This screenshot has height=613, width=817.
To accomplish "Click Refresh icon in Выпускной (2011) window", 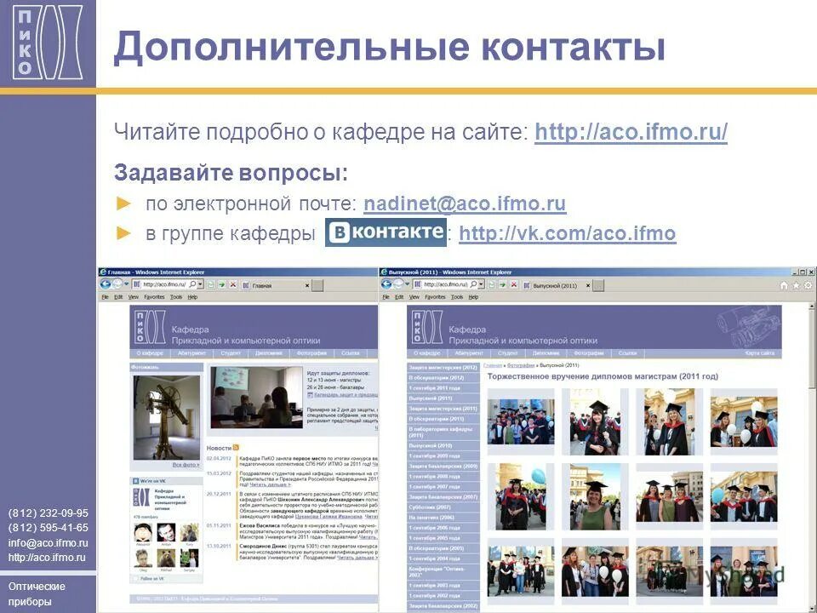I will pos(491,285).
